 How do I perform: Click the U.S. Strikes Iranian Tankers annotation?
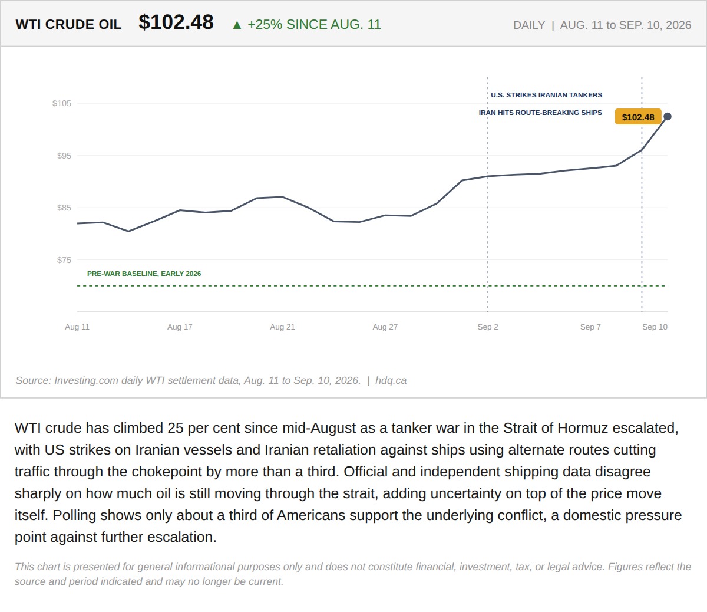(547, 95)
